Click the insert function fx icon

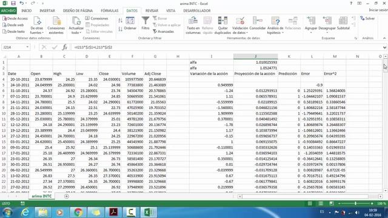(65, 47)
